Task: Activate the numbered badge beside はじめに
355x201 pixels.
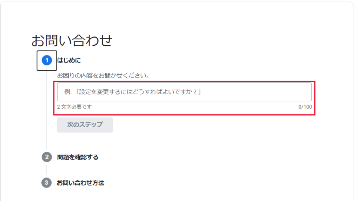Action: click(x=47, y=60)
